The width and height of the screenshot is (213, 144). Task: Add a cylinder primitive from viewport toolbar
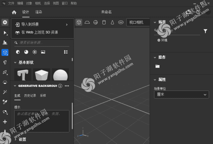(x=104, y=22)
